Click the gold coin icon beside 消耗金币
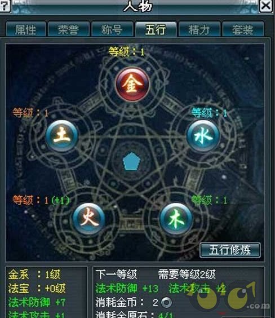Viewport: 275px width, 318px height. 166,302
